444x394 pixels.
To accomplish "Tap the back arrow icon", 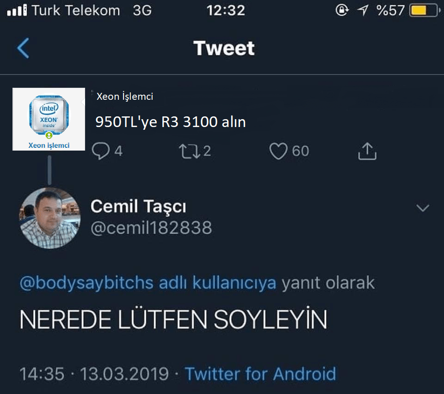I will [23, 48].
